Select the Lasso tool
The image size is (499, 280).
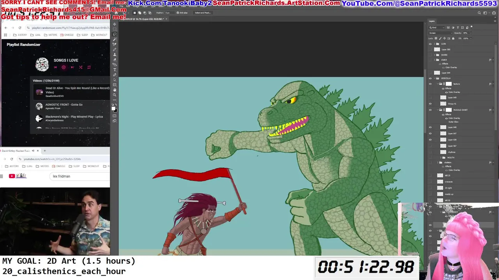(x=115, y=34)
